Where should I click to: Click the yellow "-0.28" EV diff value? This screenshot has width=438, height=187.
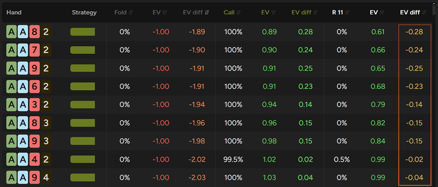click(414, 32)
